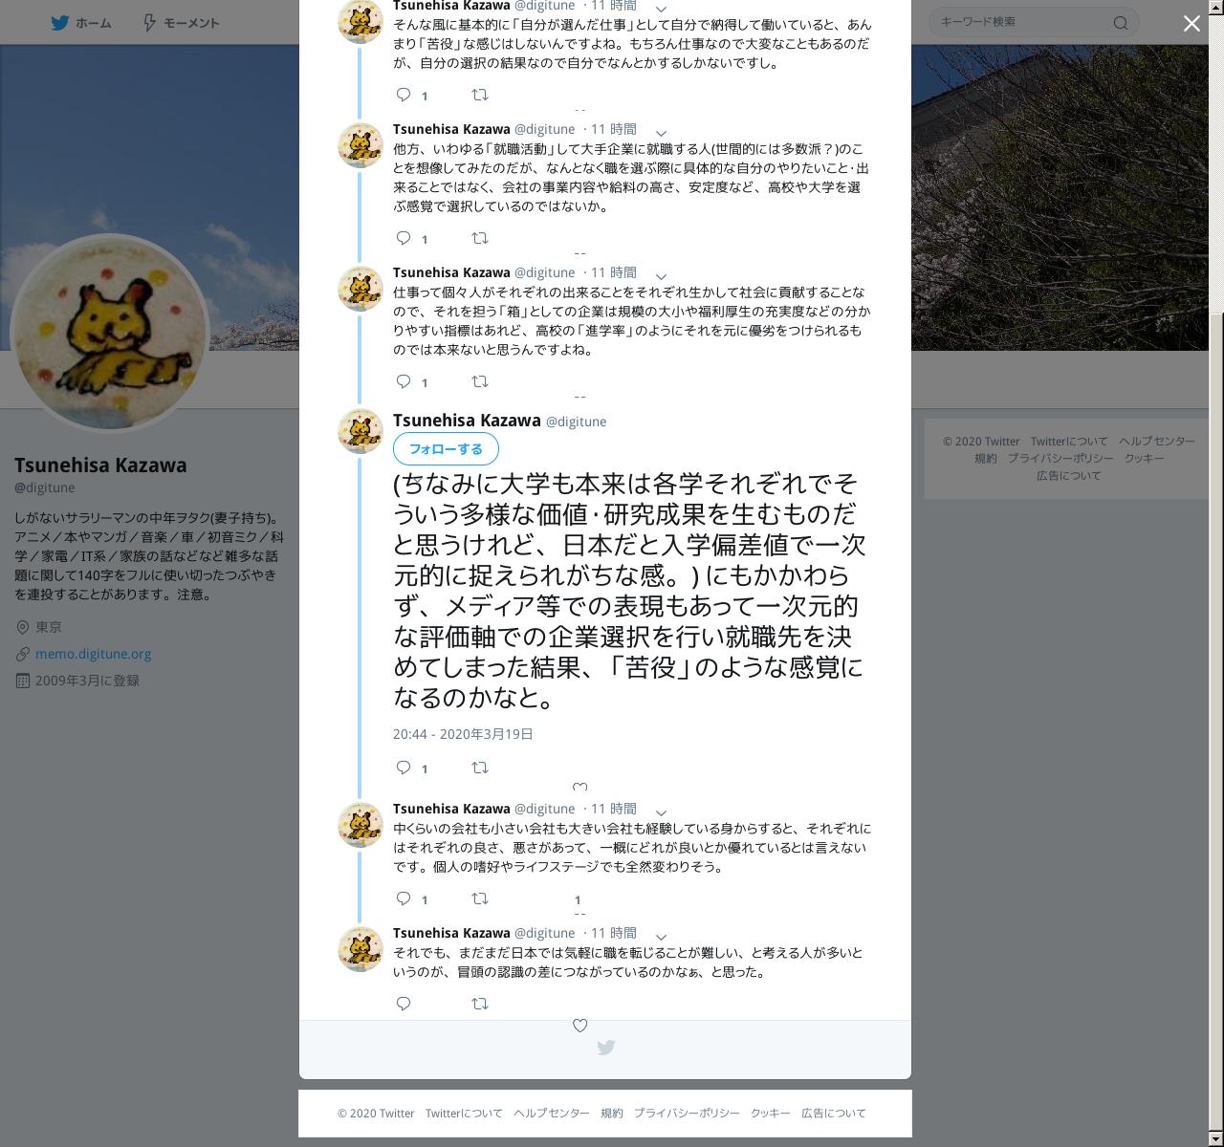Click the reply icon under the last tweet

pyautogui.click(x=404, y=1004)
